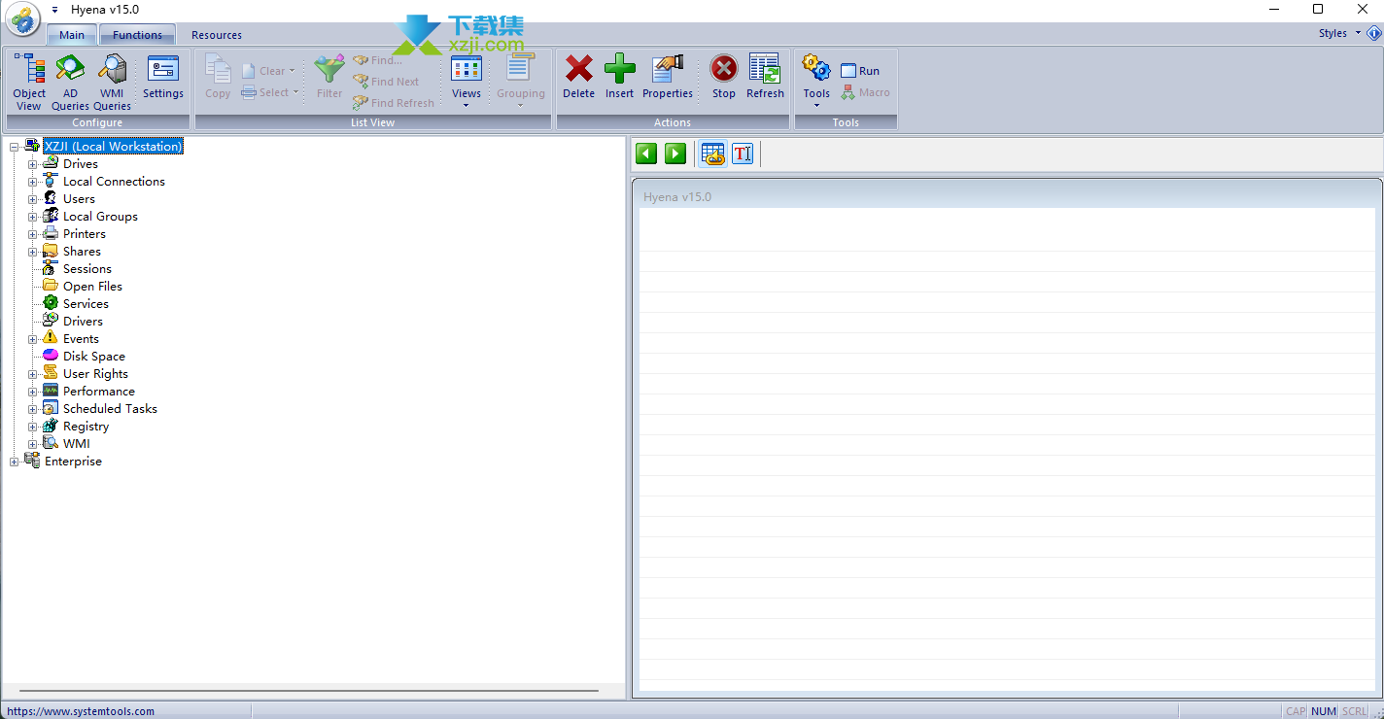
Task: Open Properties from the Actions group
Action: (668, 77)
